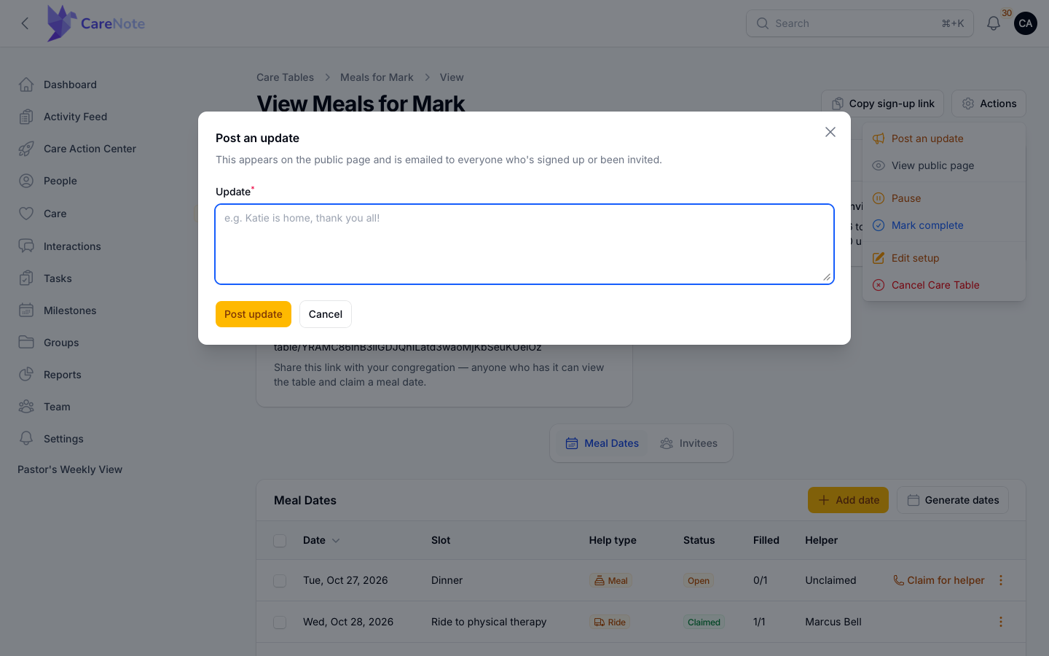Open Groups folder icon
This screenshot has width=1049, height=656.
(x=26, y=343)
